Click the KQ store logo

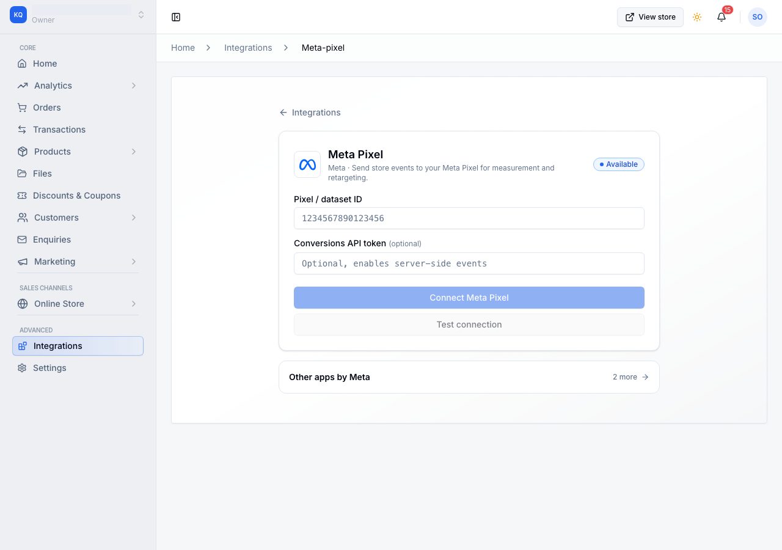pos(18,15)
